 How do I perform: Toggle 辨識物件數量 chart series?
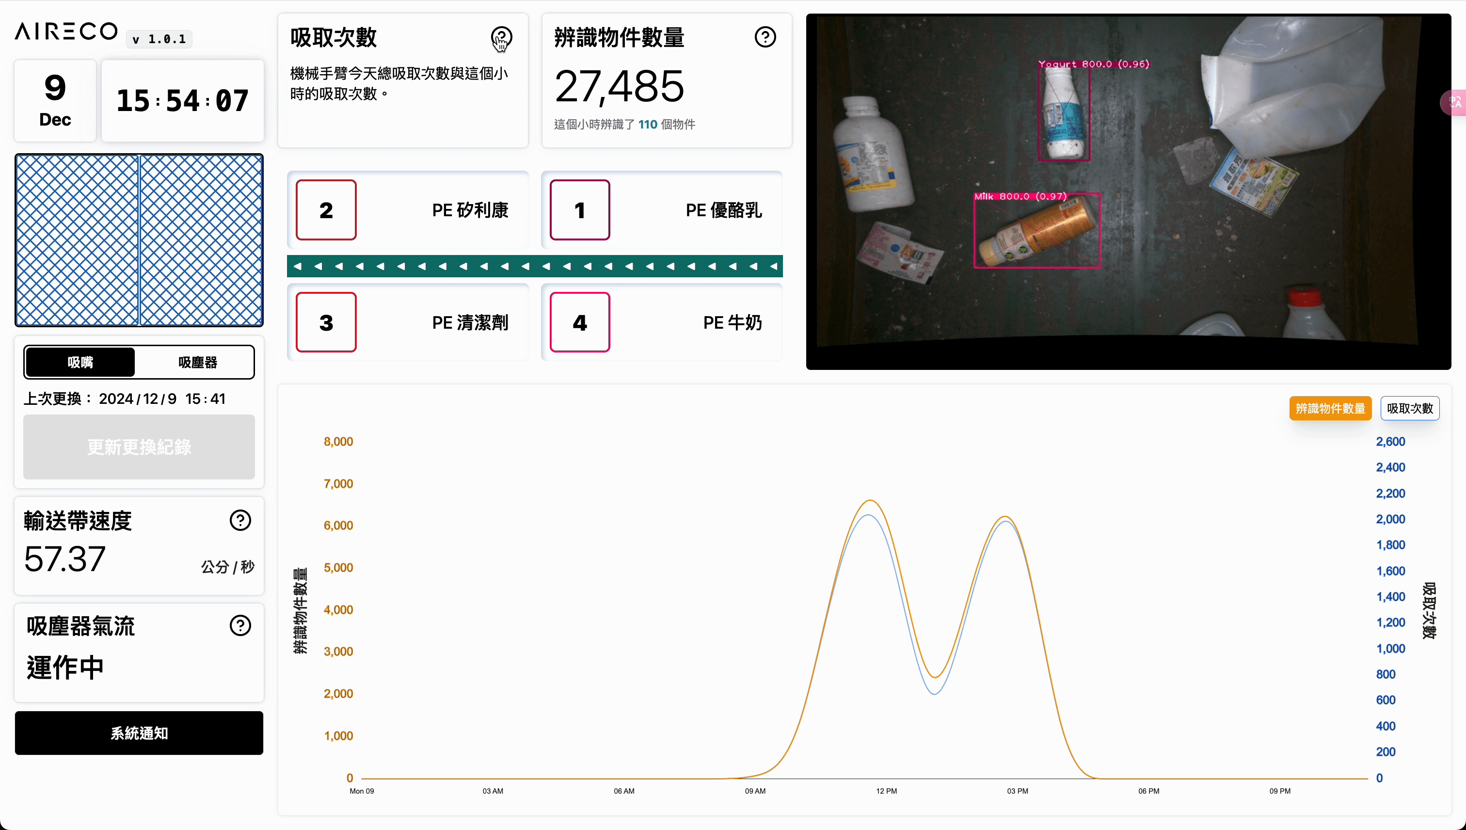(x=1330, y=408)
